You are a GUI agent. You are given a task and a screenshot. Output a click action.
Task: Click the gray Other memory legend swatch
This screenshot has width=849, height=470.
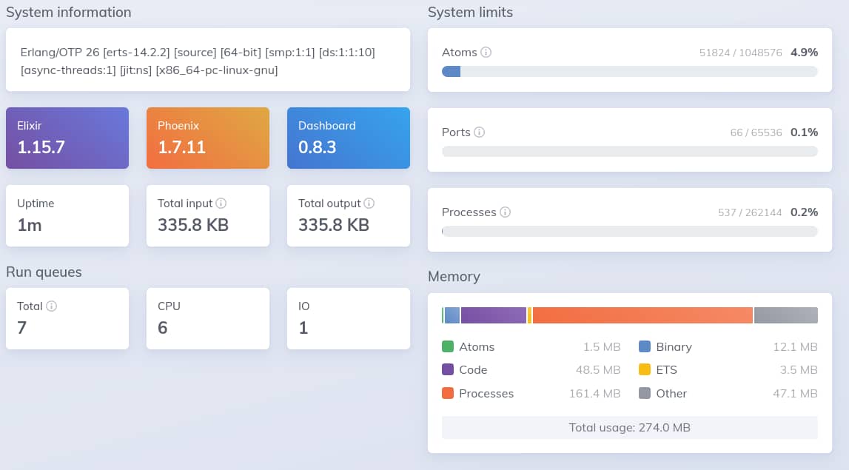pyautogui.click(x=645, y=394)
